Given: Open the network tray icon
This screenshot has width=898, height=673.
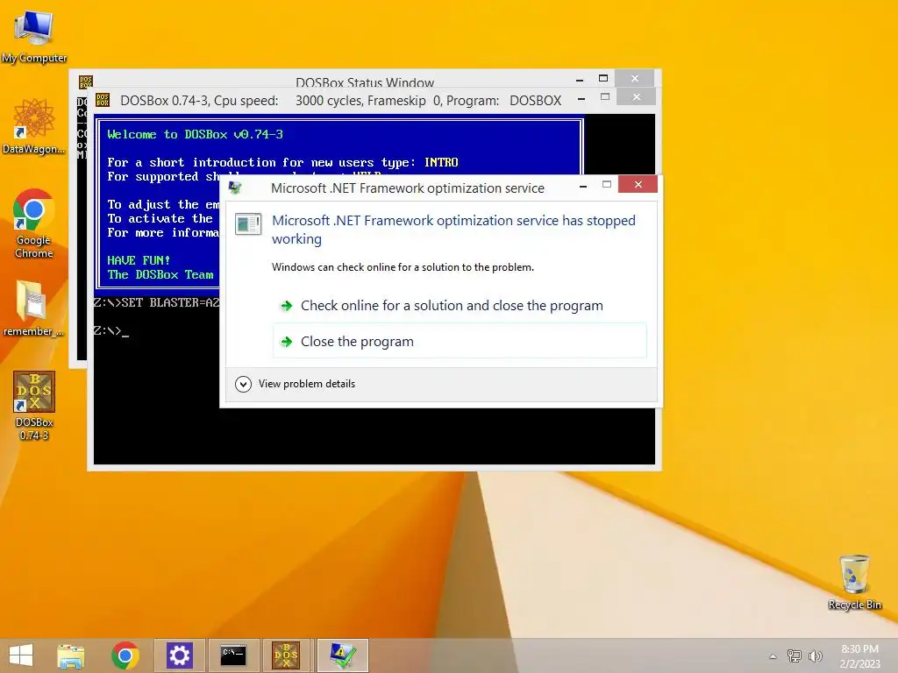Looking at the screenshot, I should [x=795, y=655].
